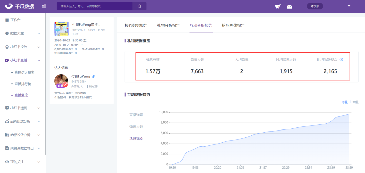Expand the 我的关注 menu chevron
The width and height of the screenshot is (365, 173).
coord(39,162)
